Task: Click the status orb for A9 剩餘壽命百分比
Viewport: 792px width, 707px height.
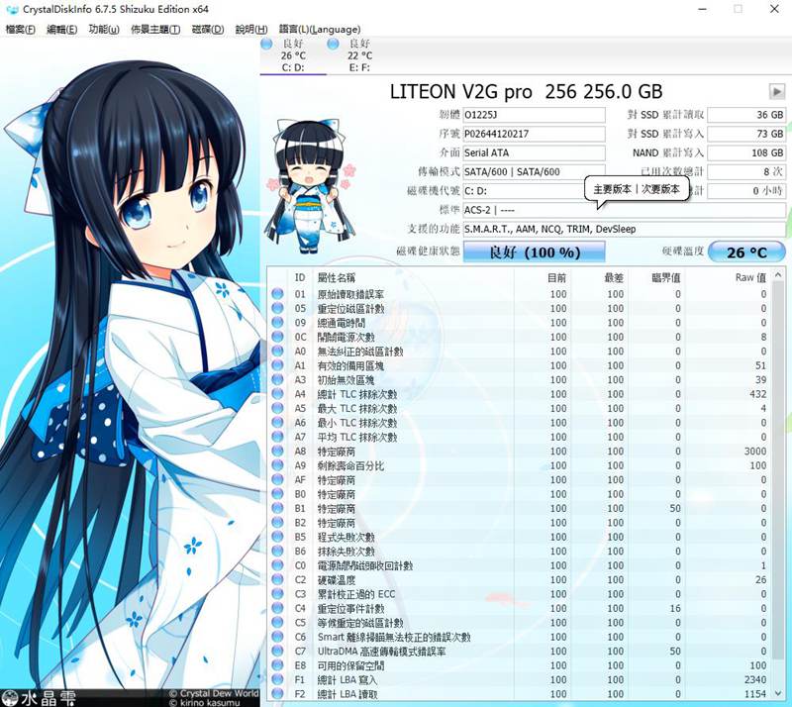Action: tap(277, 465)
